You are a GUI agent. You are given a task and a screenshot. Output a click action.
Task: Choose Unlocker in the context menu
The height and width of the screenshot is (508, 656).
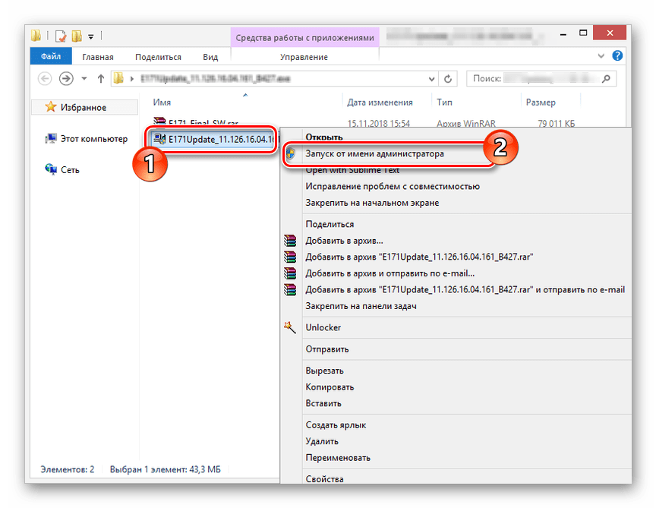[x=323, y=327]
